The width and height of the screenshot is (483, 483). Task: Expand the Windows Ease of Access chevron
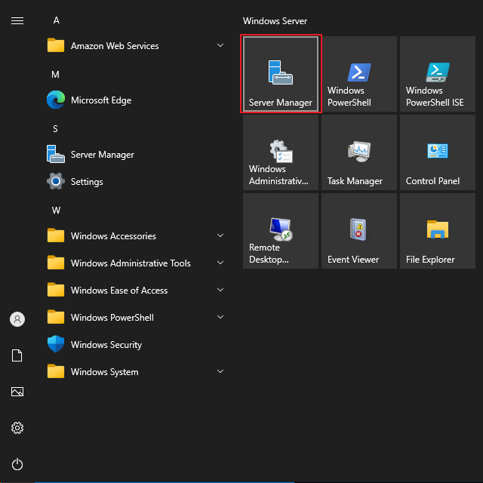[220, 290]
